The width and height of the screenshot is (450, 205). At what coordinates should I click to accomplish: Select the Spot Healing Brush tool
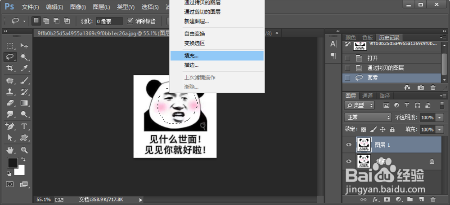(x=10, y=81)
